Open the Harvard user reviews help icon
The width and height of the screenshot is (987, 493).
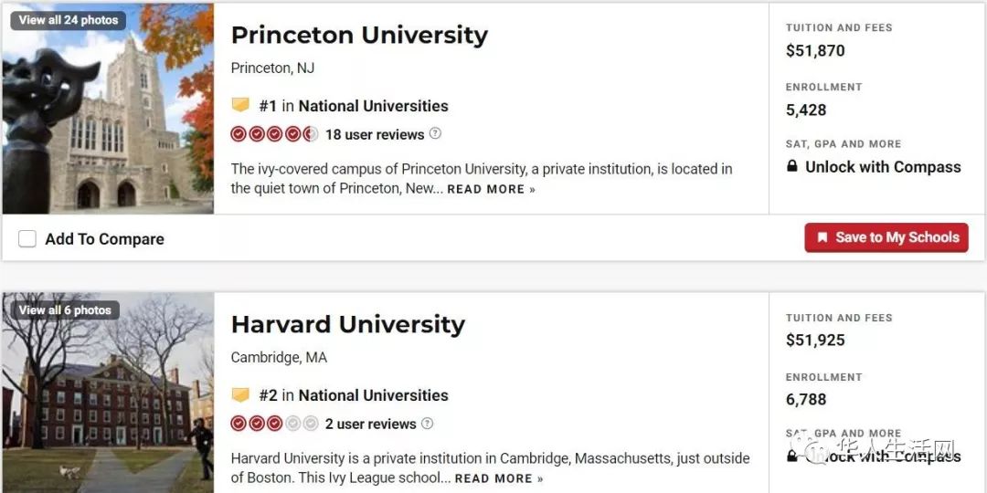(427, 424)
